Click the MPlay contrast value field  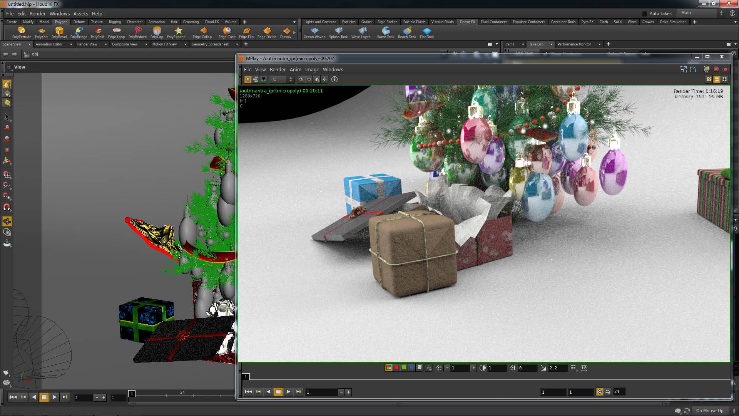pos(497,368)
